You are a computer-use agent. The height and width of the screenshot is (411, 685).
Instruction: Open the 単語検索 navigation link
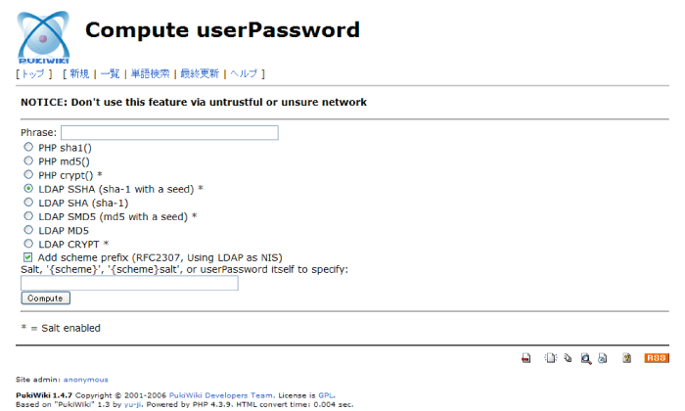click(x=150, y=73)
